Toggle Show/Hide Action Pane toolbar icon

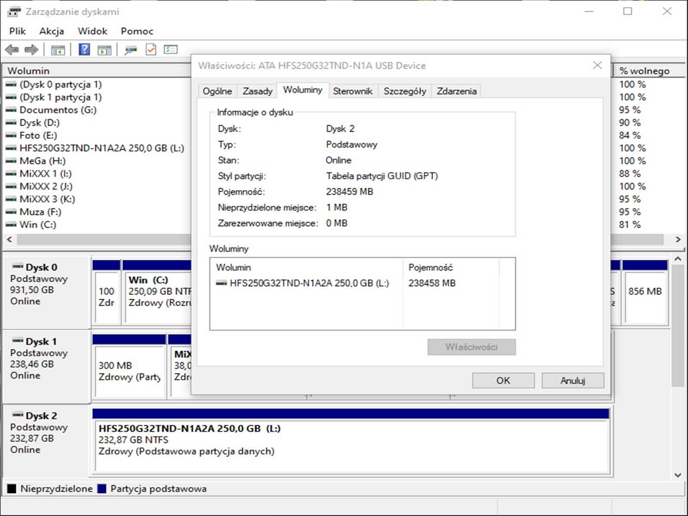pos(104,50)
